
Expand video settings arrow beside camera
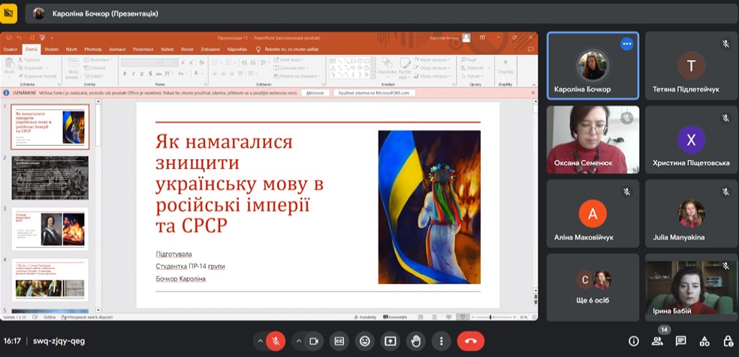299,341
